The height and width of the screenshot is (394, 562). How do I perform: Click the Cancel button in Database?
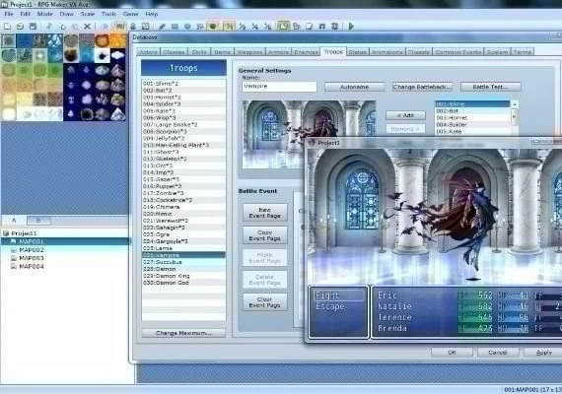(x=498, y=353)
